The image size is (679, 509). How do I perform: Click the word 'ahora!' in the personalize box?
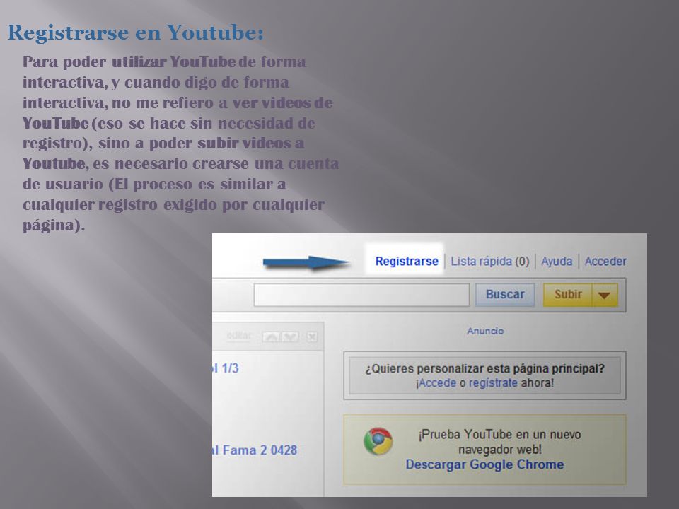(x=537, y=383)
